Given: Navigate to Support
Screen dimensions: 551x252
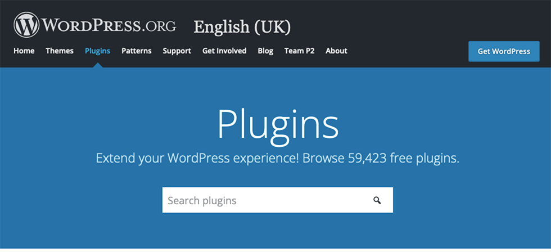Looking at the screenshot, I should coord(177,51).
